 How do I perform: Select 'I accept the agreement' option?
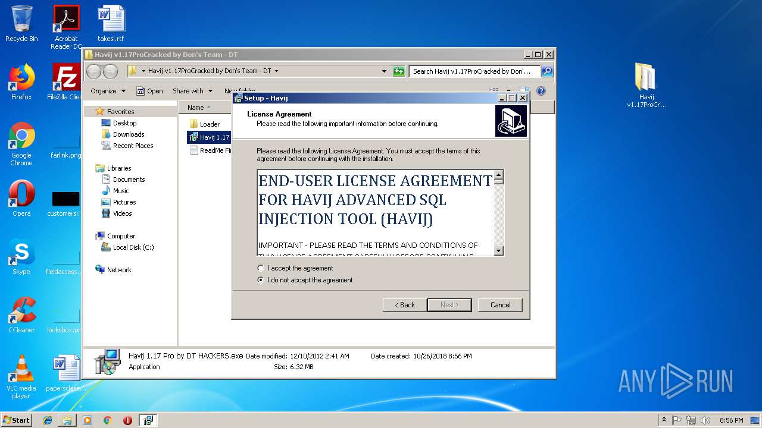(x=261, y=268)
